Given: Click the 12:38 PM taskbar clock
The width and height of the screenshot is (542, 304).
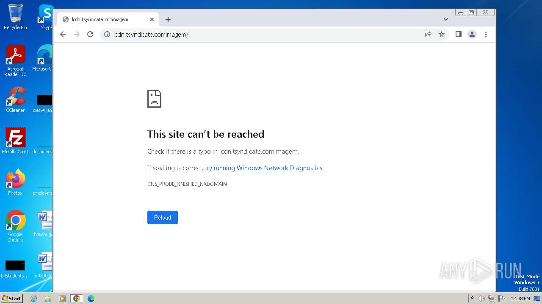Looking at the screenshot, I should coord(520,299).
